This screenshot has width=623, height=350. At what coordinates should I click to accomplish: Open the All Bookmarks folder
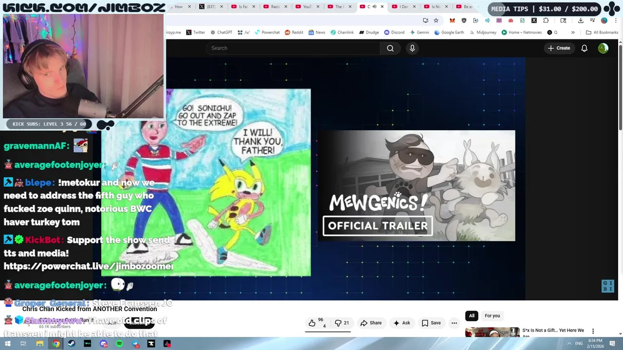602,33
